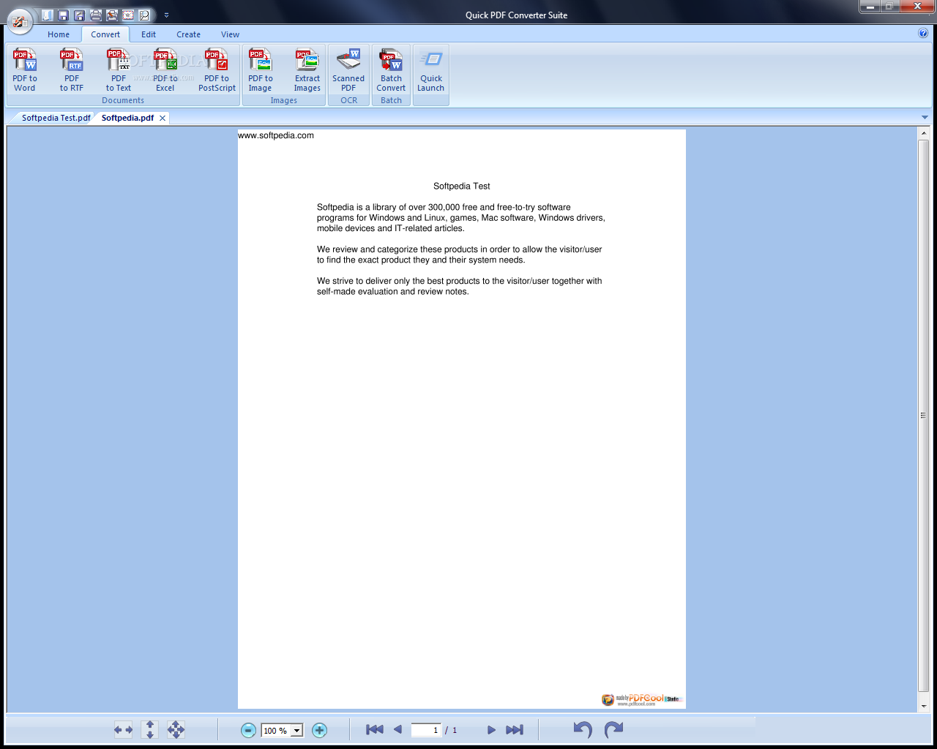937x749 pixels.
Task: Click the send email envelope icon
Action: coord(128,15)
